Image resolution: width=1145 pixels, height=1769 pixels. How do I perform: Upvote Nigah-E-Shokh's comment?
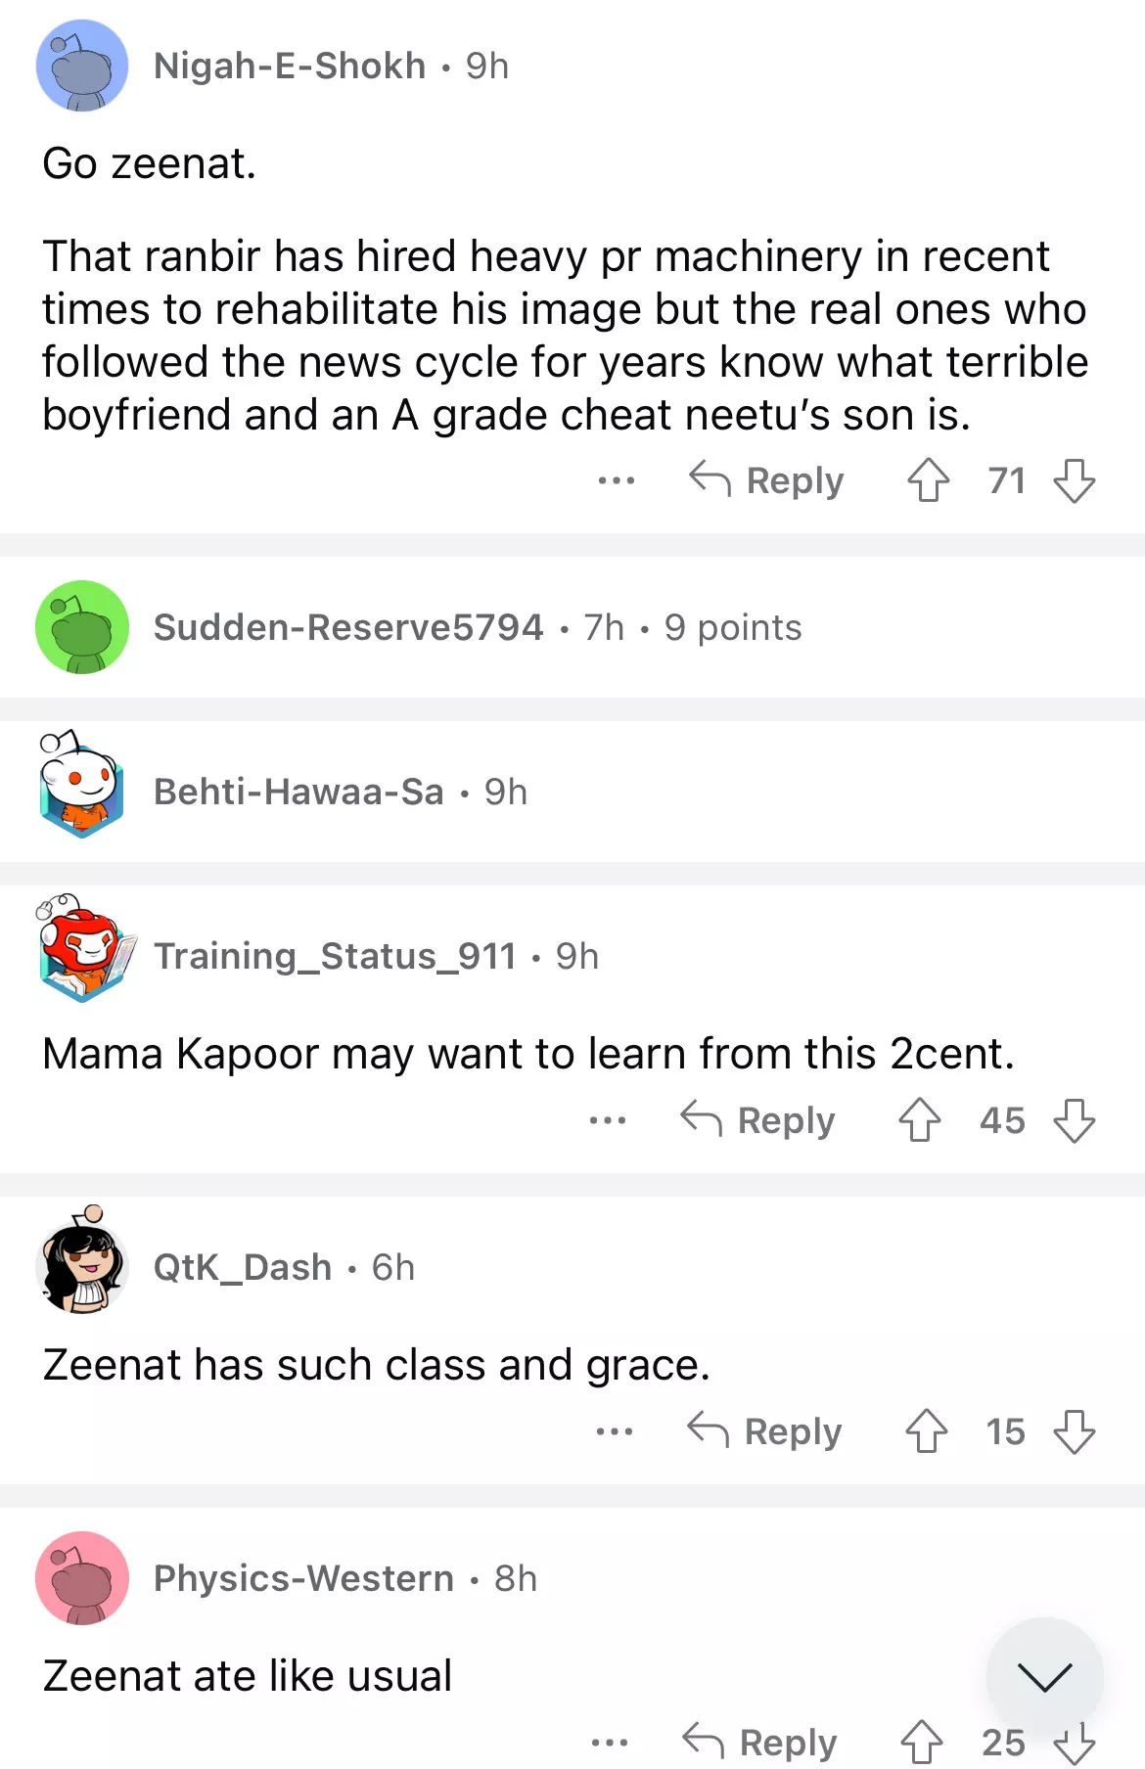pos(928,480)
